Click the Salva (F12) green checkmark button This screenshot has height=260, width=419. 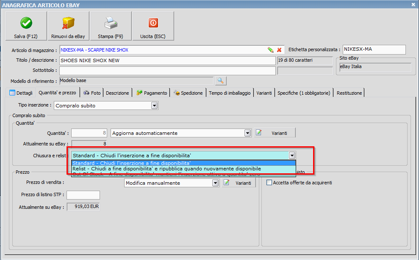26,26
